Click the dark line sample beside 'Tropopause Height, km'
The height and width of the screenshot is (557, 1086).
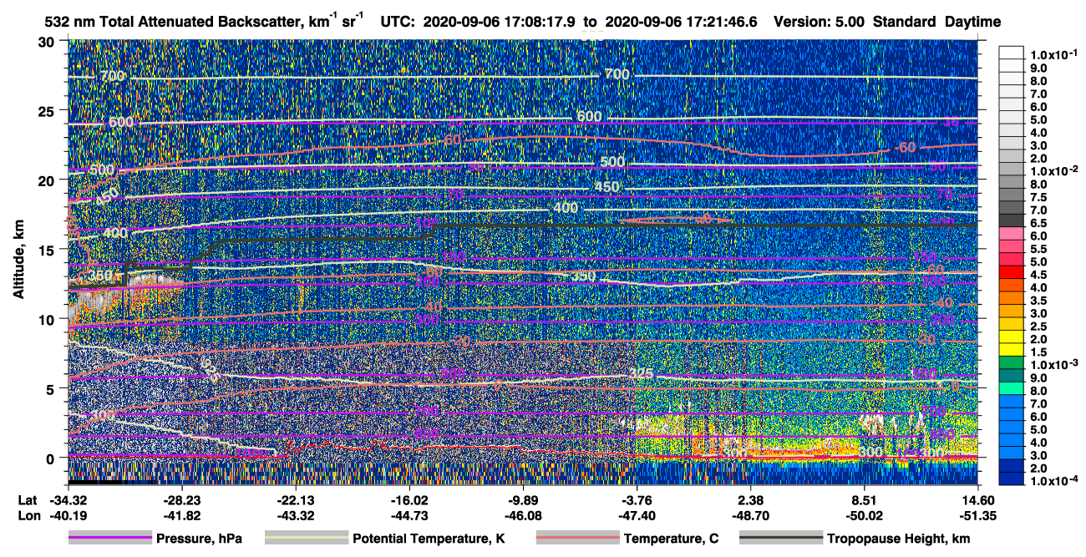[779, 538]
